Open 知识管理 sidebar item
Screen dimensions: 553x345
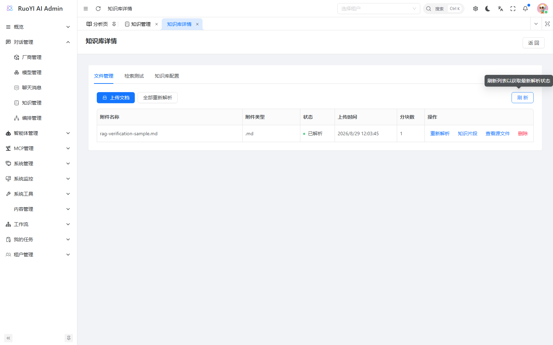(39, 103)
